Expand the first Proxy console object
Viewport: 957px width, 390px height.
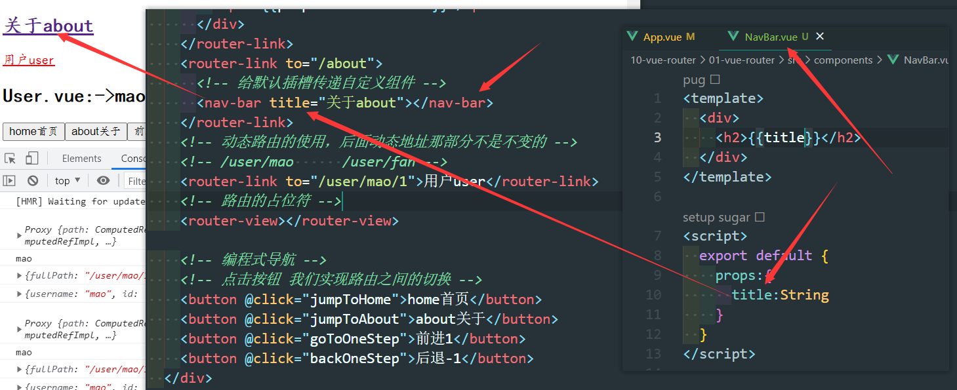(19, 235)
